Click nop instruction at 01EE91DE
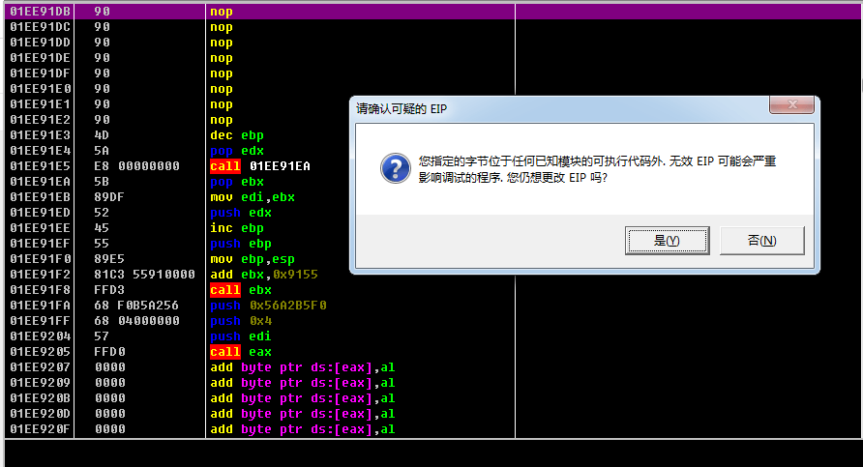The height and width of the screenshot is (467, 863). tap(222, 58)
